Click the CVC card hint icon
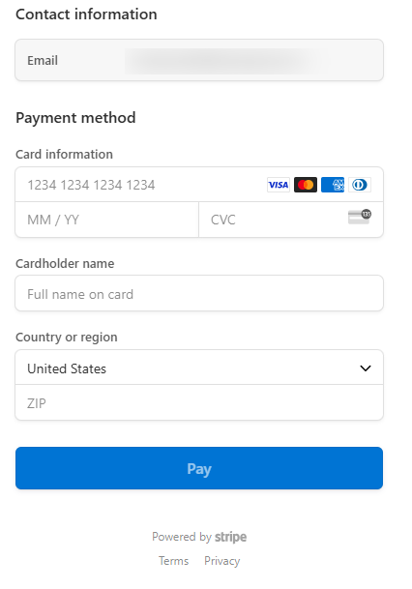This screenshot has width=412, height=589. [360, 217]
